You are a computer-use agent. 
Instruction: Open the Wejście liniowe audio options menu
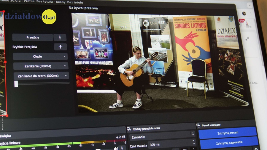pos(122,148)
